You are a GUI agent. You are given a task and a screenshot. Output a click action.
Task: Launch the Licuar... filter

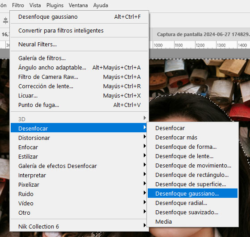79,96
